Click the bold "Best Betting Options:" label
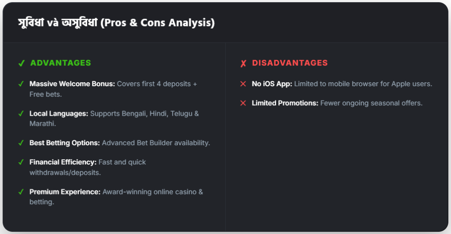 tap(65, 143)
